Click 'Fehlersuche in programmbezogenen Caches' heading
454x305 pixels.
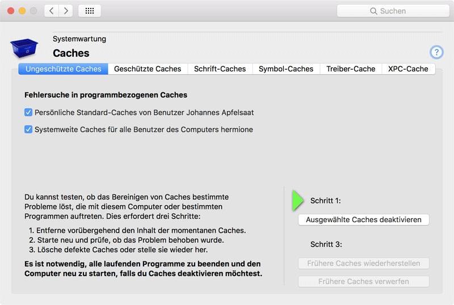coord(106,95)
